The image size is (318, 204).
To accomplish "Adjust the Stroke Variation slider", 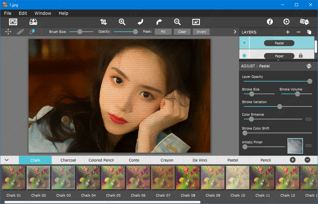I will click(x=278, y=106).
